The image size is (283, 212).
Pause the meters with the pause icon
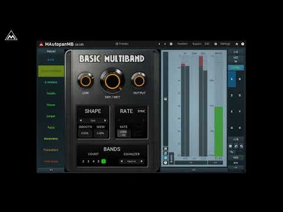point(166,148)
